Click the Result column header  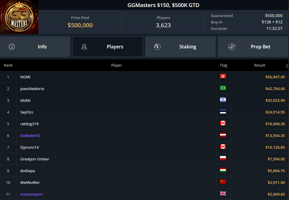tap(259, 65)
